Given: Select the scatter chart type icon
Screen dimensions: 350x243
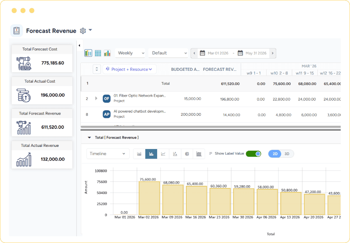Looking at the screenshot, I should tap(175, 154).
